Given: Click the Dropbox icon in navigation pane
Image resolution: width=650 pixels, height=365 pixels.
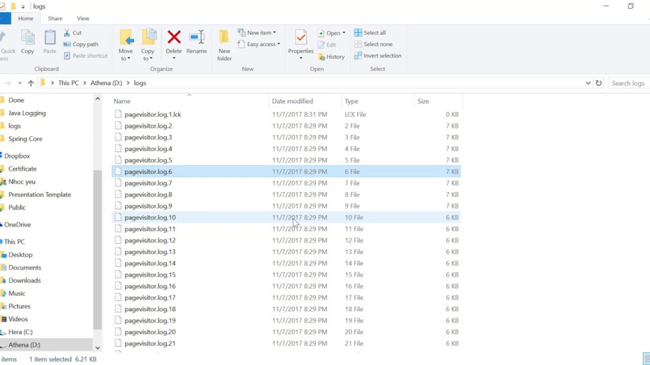Looking at the screenshot, I should coord(1,156).
